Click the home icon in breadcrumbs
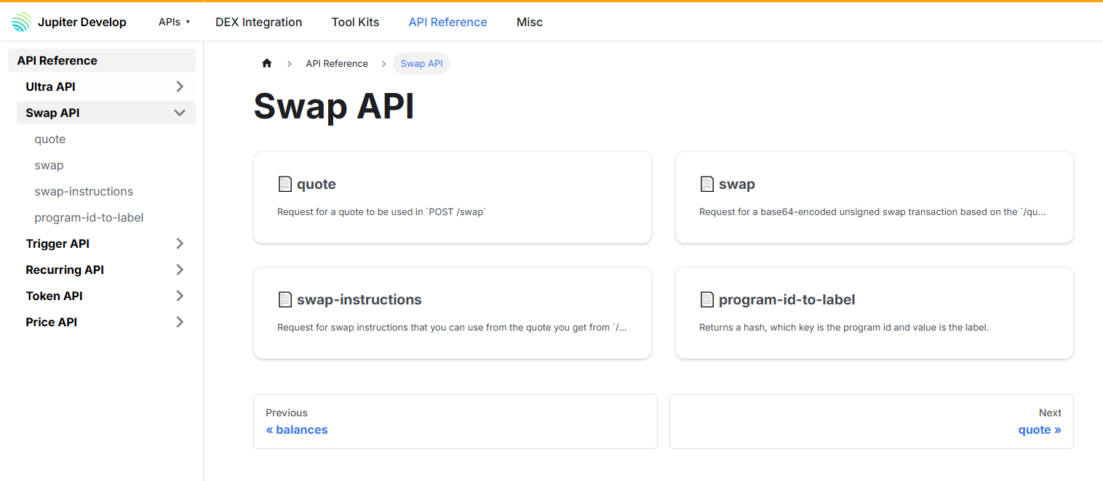This screenshot has width=1103, height=481. click(267, 63)
